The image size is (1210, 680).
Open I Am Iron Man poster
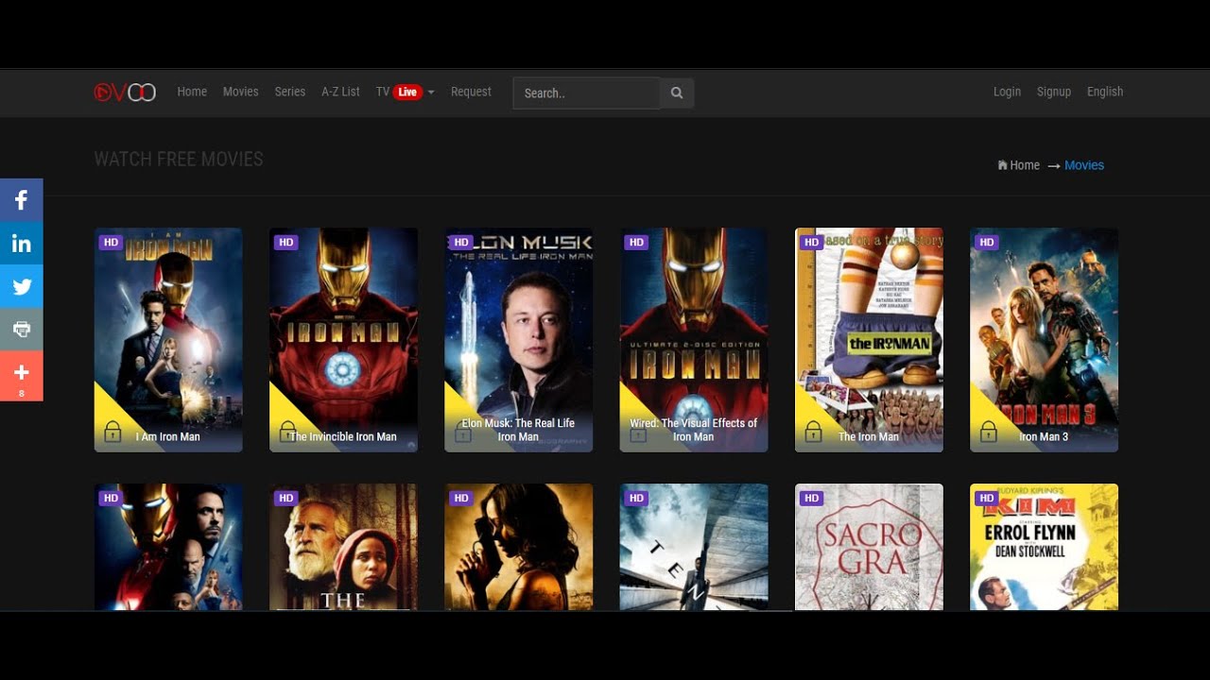[x=168, y=340]
